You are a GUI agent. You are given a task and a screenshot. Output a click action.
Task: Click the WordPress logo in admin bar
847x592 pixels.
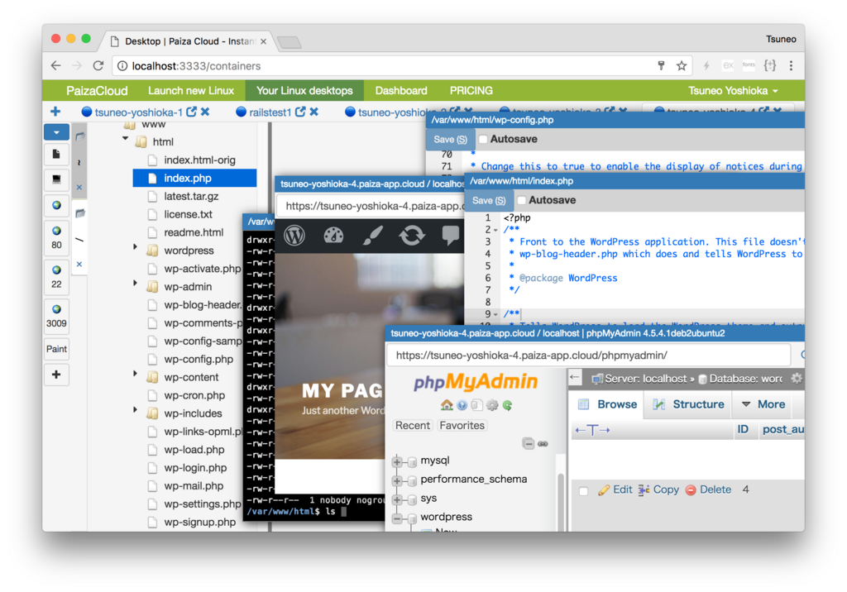[294, 236]
